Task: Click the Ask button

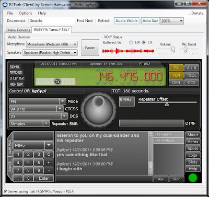Action: pos(161,179)
